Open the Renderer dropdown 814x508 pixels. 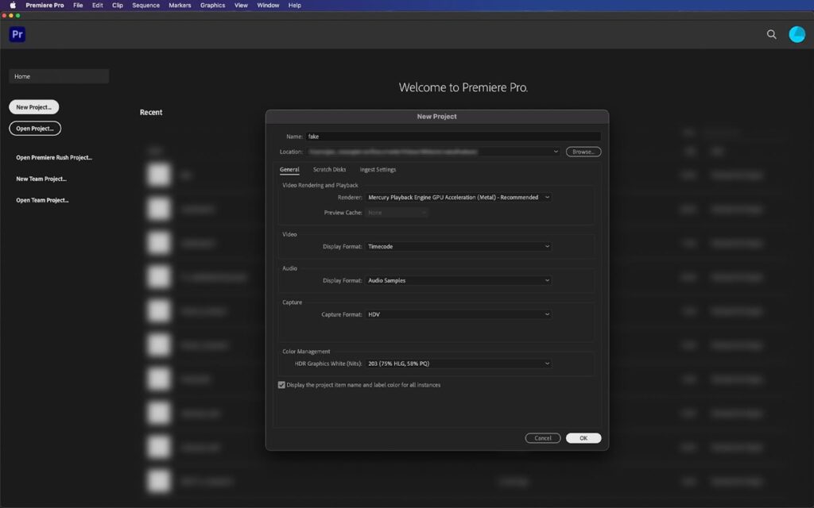(x=458, y=198)
